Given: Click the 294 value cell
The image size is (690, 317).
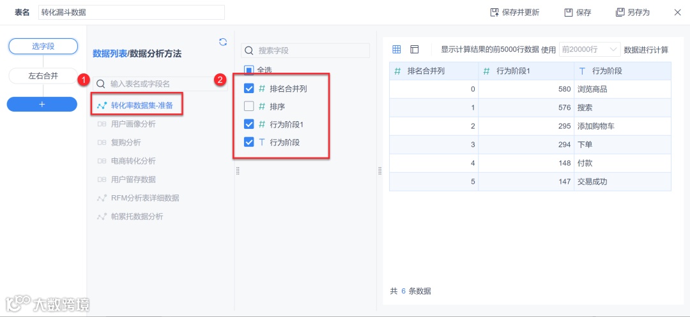Looking at the screenshot, I should coord(526,144).
